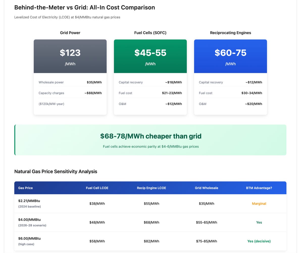The height and width of the screenshot is (253, 303).
Task: Click the reciprocating ~$12/MWh capital recovery value
Action: pyautogui.click(x=254, y=82)
